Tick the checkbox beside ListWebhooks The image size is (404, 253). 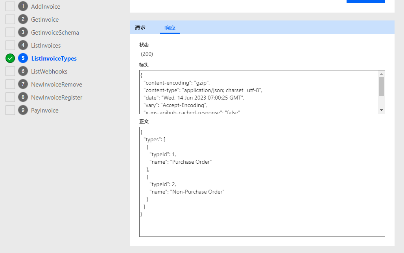[10, 71]
